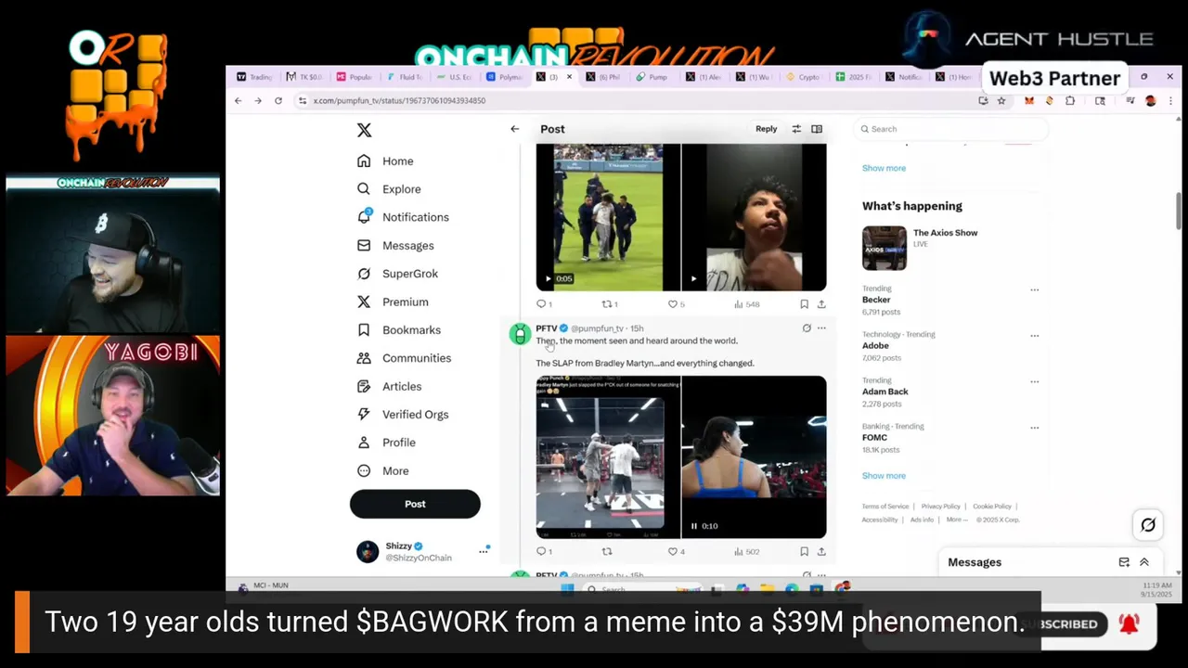The image size is (1188, 668).
Task: Reply to post with 548 views
Action: (544, 304)
